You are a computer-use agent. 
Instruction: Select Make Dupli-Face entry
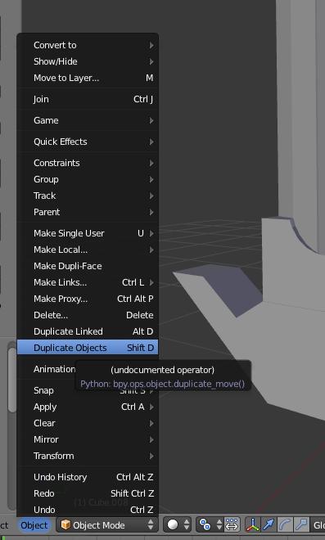click(x=88, y=266)
